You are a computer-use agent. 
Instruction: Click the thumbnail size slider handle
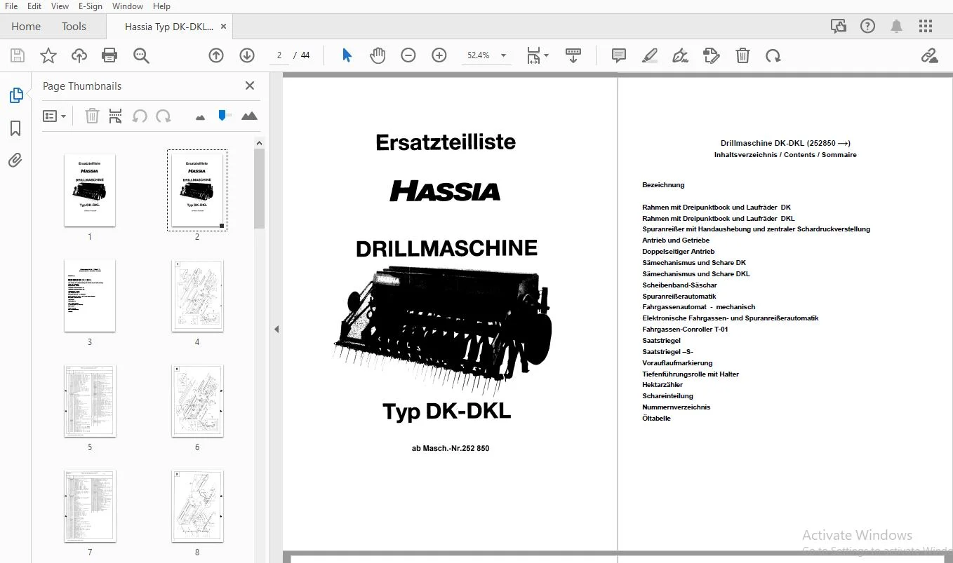click(224, 116)
